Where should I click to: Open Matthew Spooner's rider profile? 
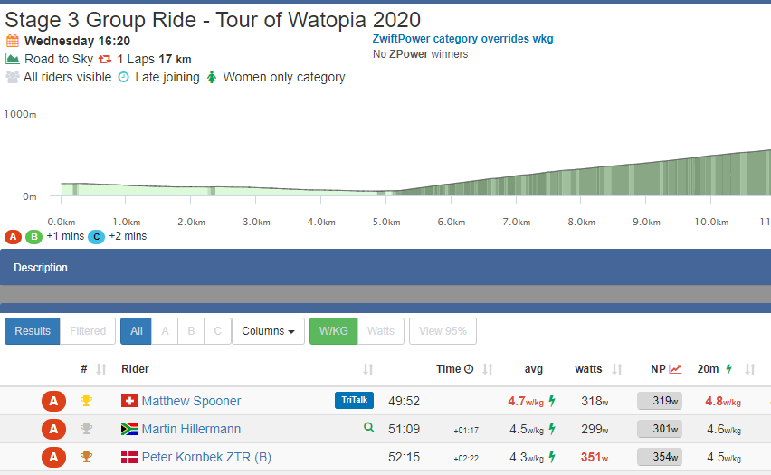pyautogui.click(x=191, y=401)
